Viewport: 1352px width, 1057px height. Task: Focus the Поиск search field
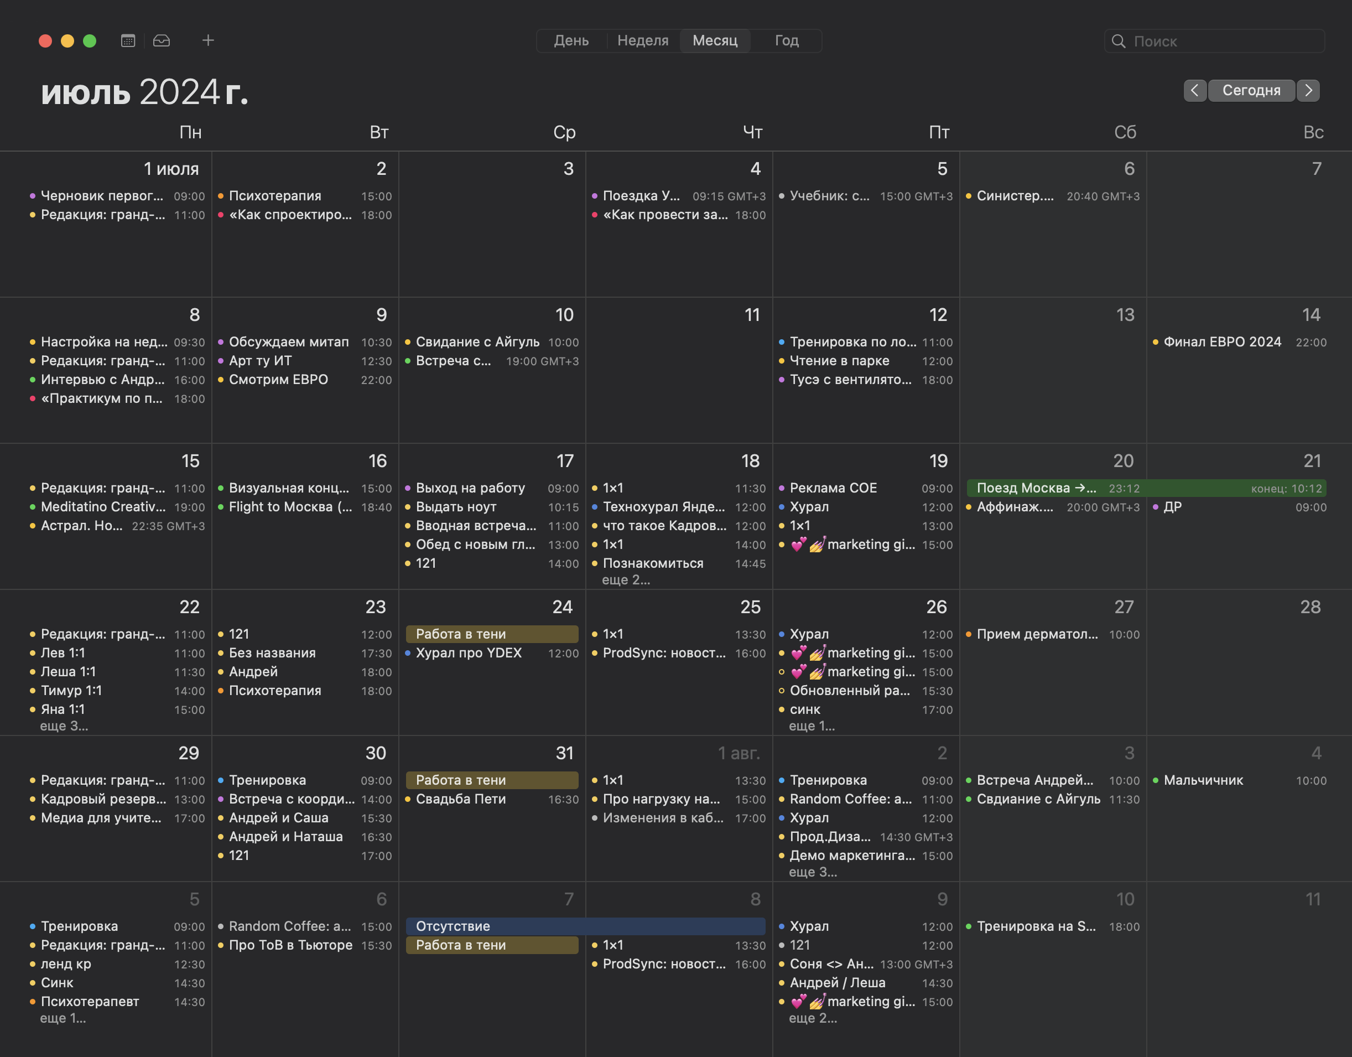[1215, 41]
